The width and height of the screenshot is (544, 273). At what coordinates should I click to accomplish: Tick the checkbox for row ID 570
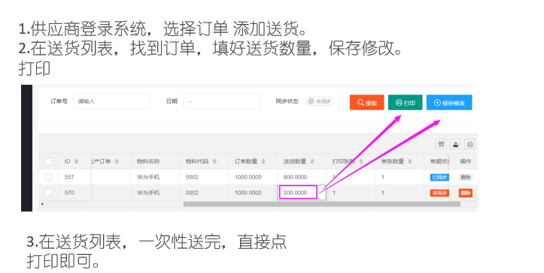[x=49, y=193]
